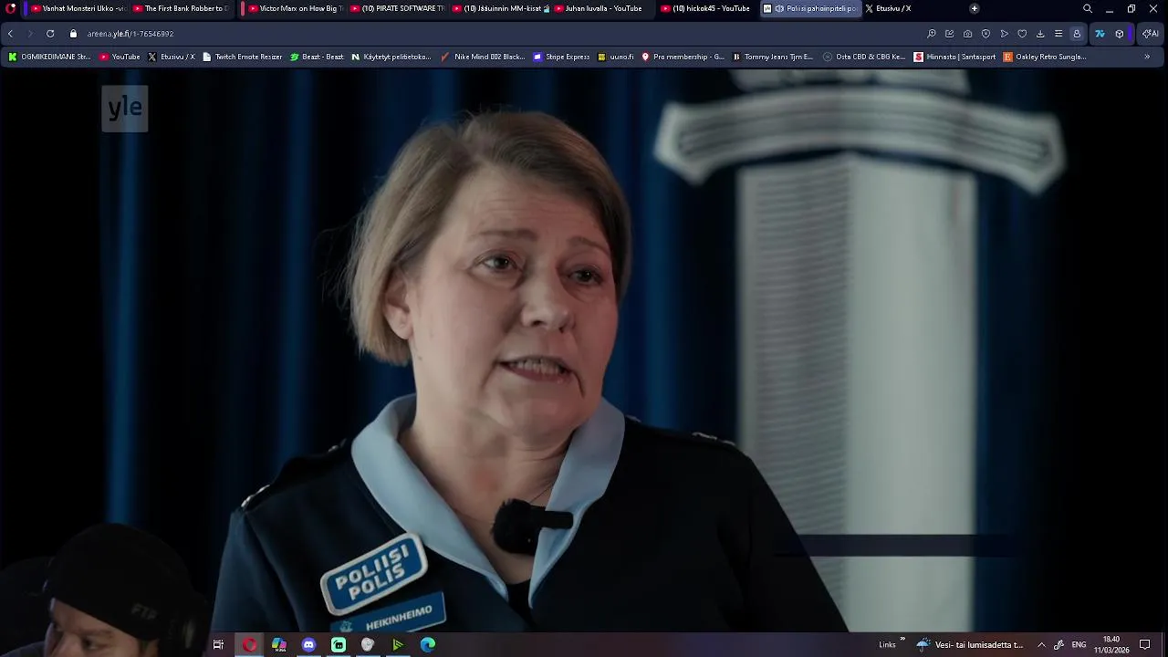1168x657 pixels.
Task: Open Beast - Beast bookmark
Action: pyautogui.click(x=317, y=57)
